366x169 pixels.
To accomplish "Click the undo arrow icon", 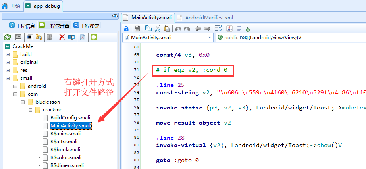I will click(x=178, y=29).
